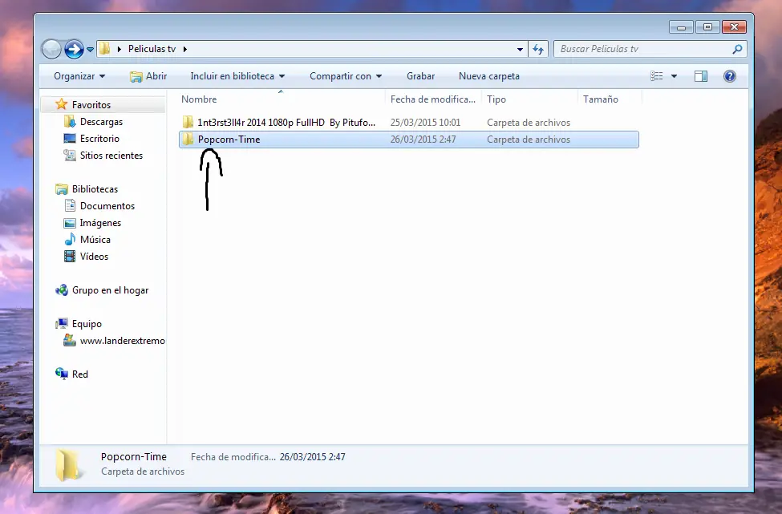Click the Bibliotecas icon
Screen dimensions: 782x514
tap(61, 189)
